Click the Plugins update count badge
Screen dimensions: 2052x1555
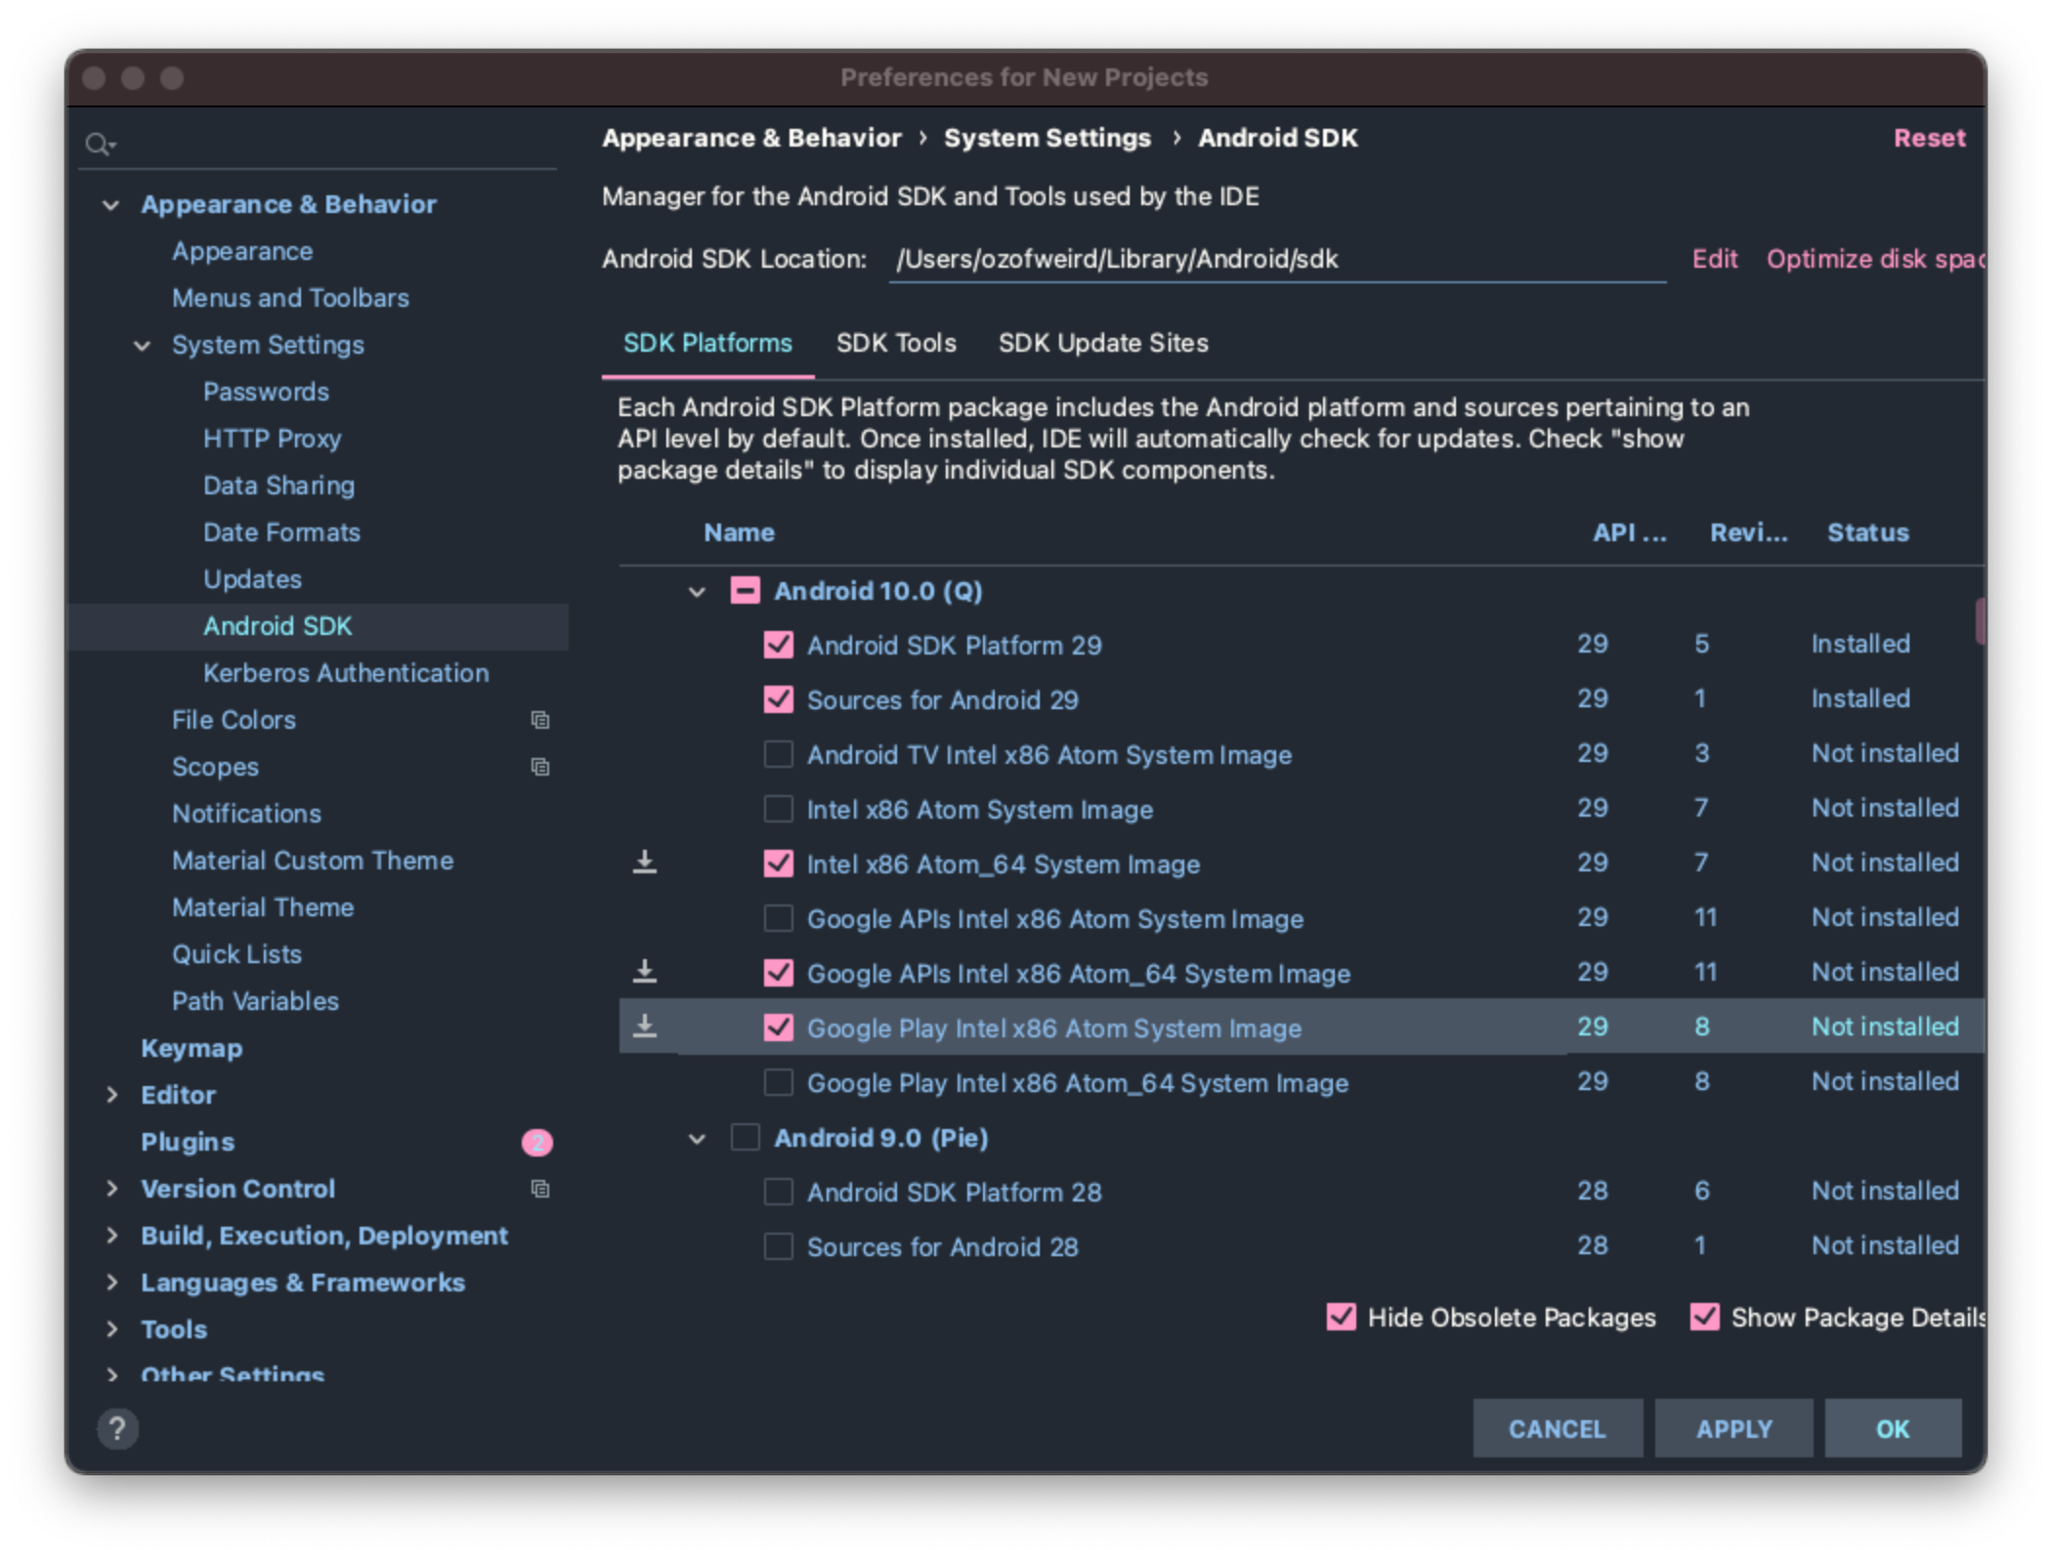coord(537,1142)
